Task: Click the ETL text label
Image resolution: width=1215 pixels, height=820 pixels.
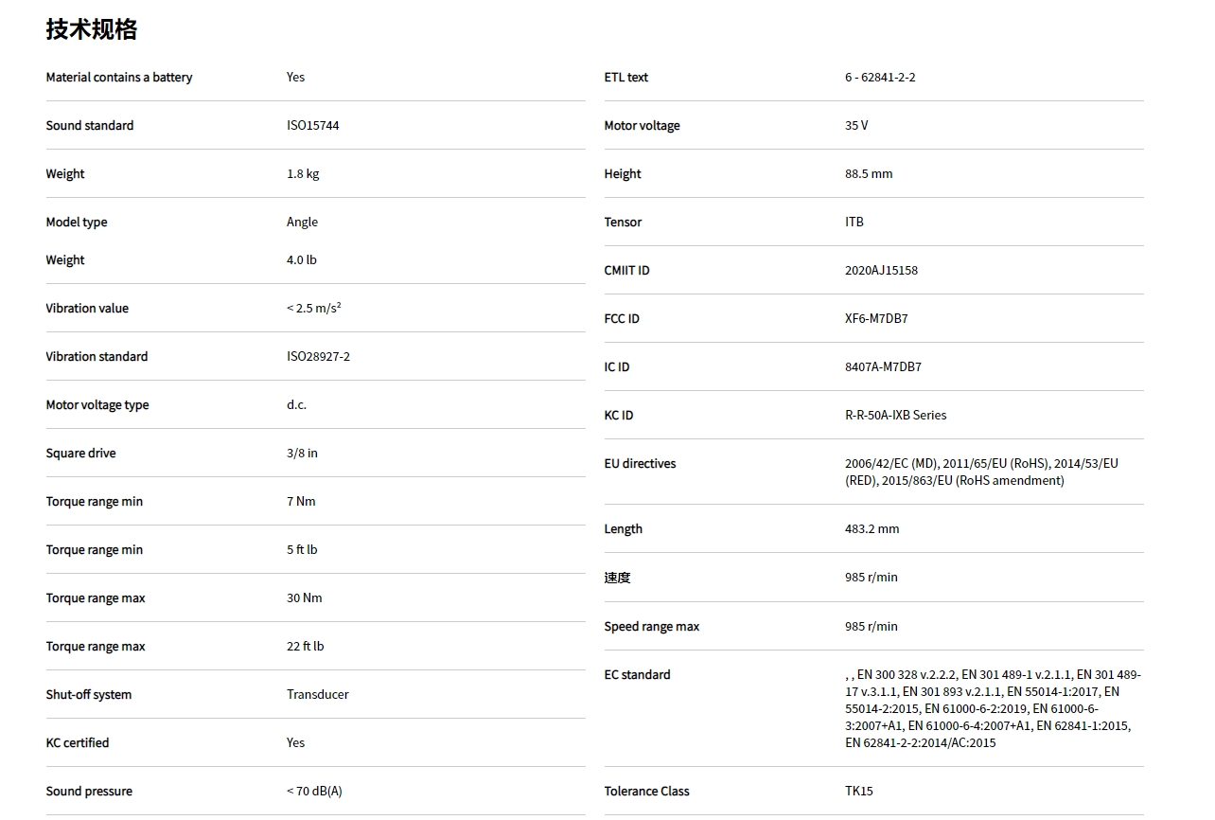Action: click(x=625, y=77)
